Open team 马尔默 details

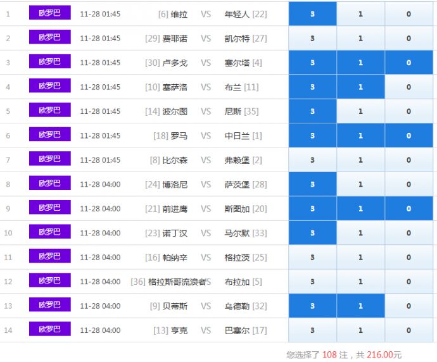click(x=237, y=233)
